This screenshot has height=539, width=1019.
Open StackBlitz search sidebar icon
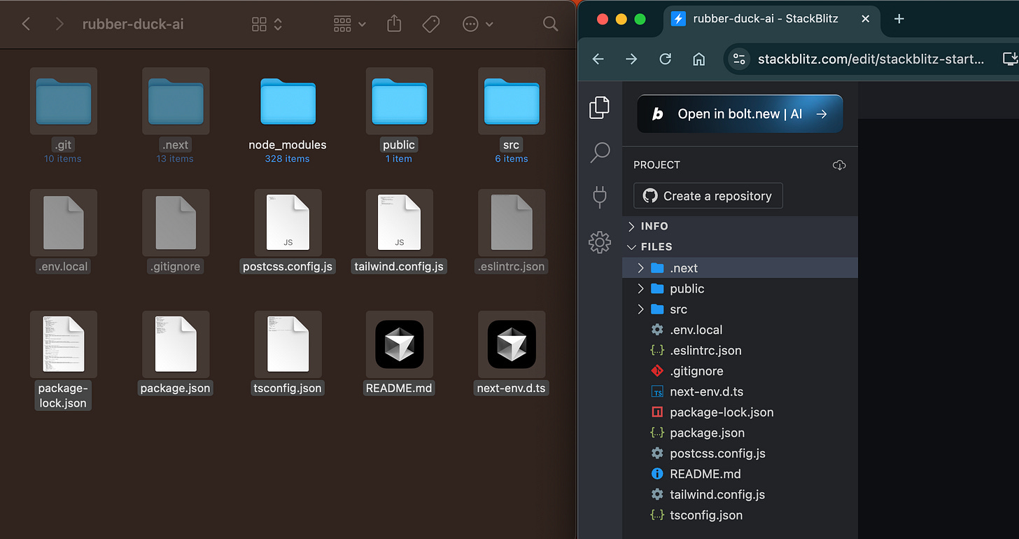point(600,152)
